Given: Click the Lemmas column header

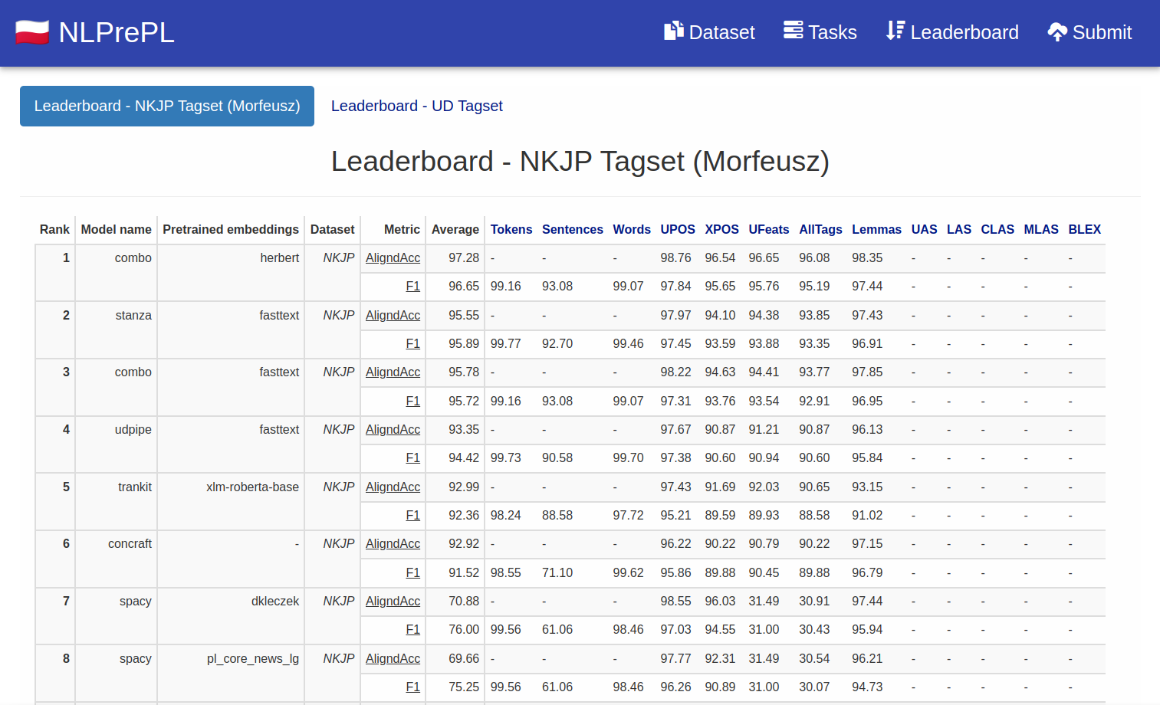Looking at the screenshot, I should [876, 229].
